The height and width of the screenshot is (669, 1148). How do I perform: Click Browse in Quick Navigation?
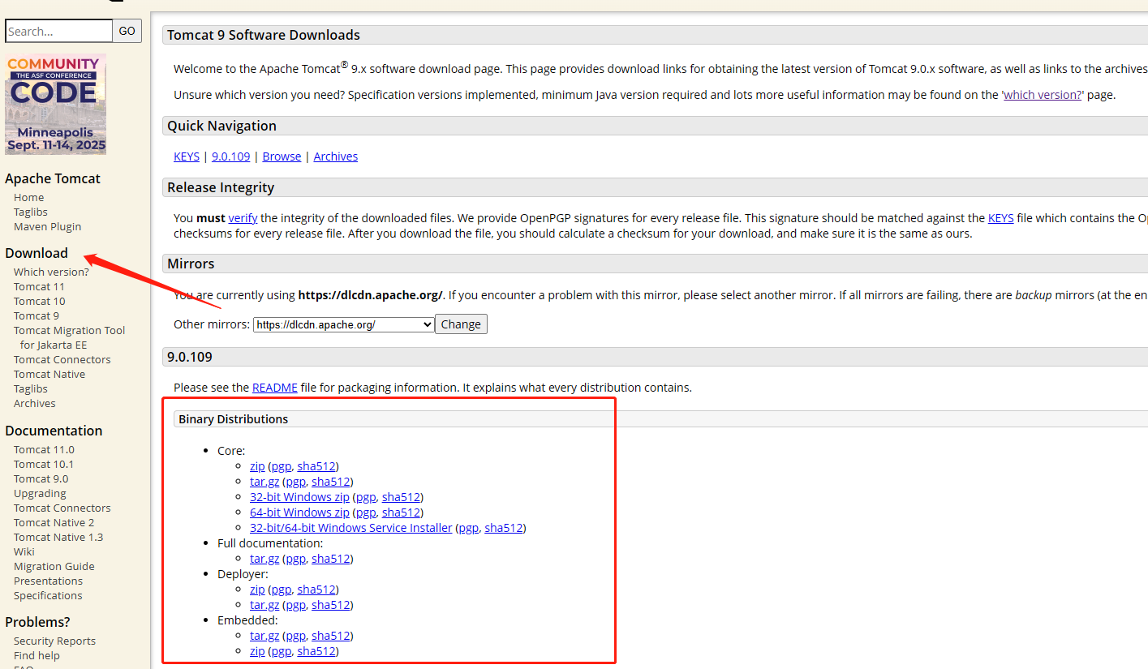click(x=282, y=157)
